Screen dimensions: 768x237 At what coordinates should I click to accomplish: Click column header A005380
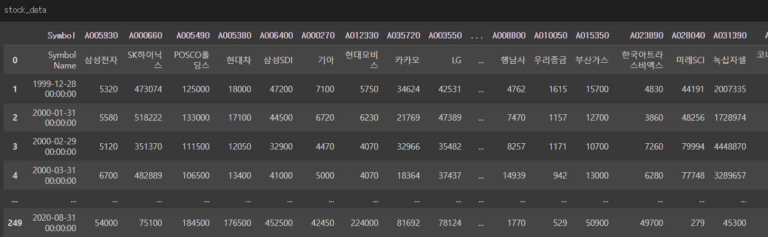click(x=235, y=35)
